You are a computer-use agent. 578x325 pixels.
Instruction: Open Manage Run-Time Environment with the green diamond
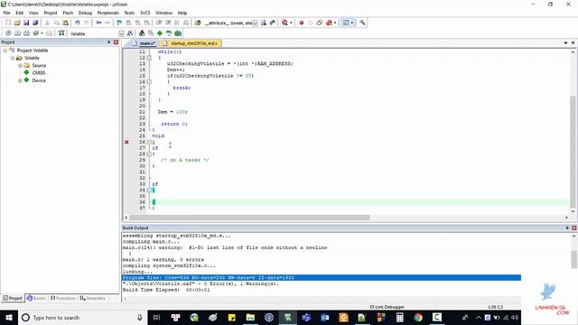coord(160,33)
